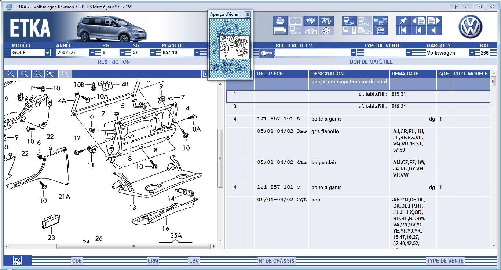Click the document and car icon below DEPOT
Screen dimensions: 501x270
point(365,30)
